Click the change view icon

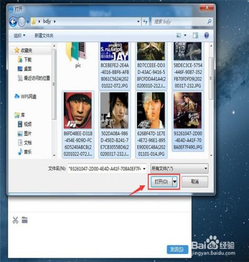click(179, 36)
